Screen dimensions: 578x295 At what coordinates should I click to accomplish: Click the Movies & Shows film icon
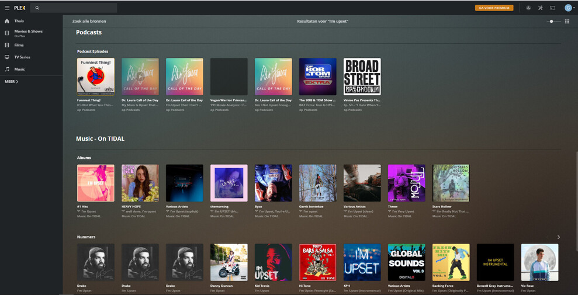pyautogui.click(x=6, y=33)
